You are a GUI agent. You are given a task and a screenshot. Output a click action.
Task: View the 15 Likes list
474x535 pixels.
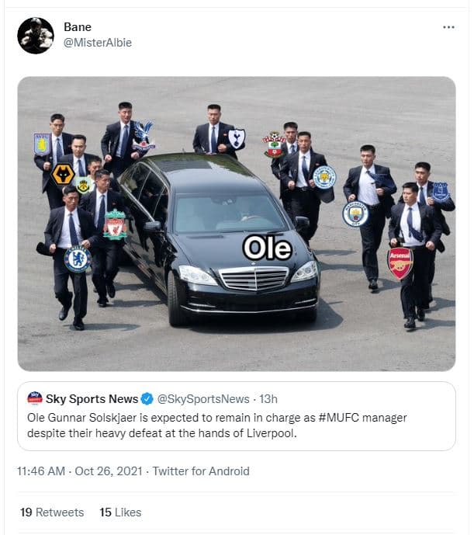120,512
